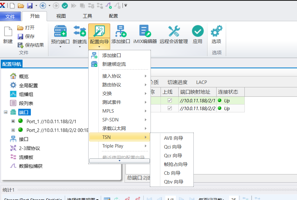This screenshot has height=200, width=297.
Task: Click 保存结果 save results button
Action: [31, 45]
